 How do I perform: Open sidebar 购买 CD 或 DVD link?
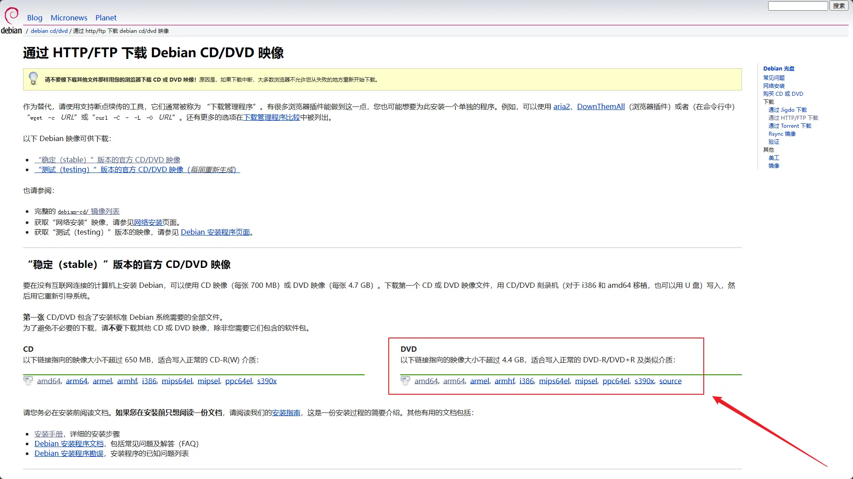(783, 94)
